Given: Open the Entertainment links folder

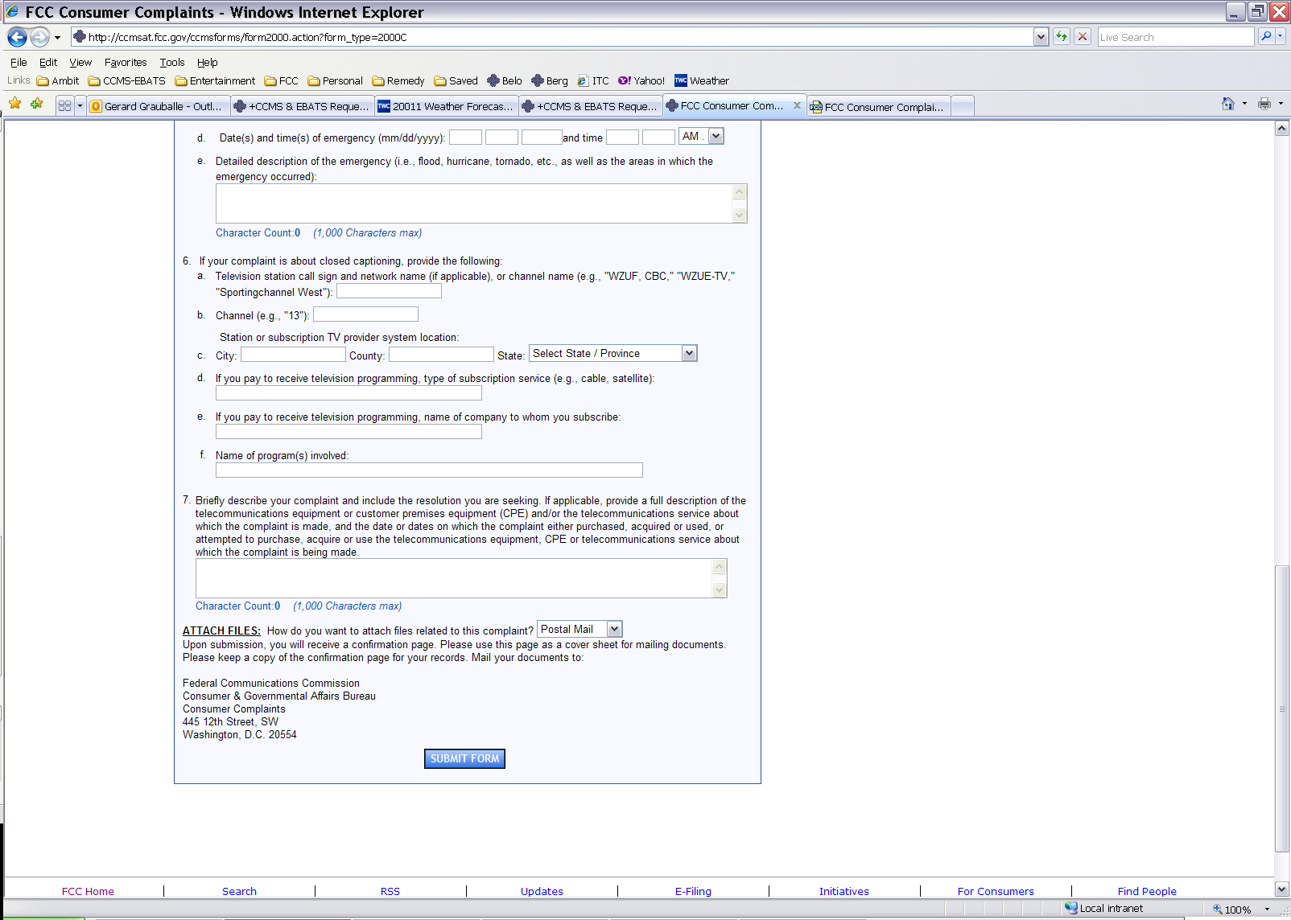Looking at the screenshot, I should (215, 80).
